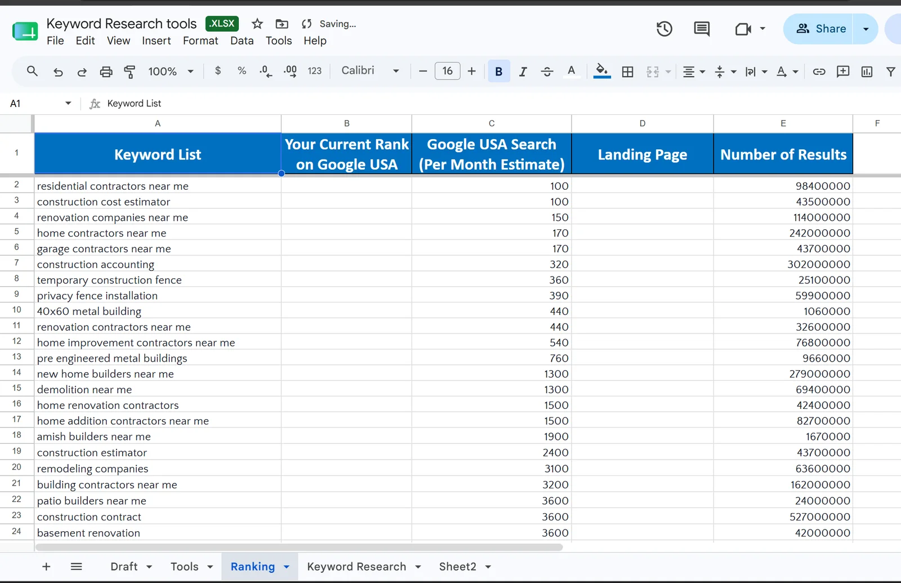The width and height of the screenshot is (901, 583).
Task: Open version history clock icon
Action: click(664, 29)
